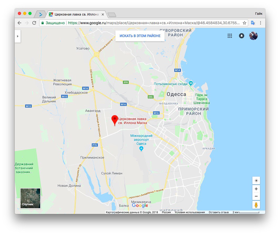This screenshot has width=280, height=235.
Task: Click the Google logo on the map
Action: (x=140, y=206)
